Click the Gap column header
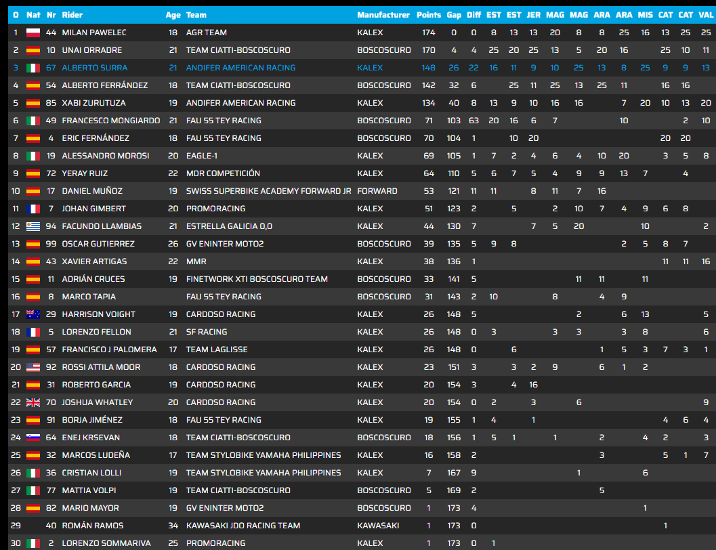This screenshot has width=716, height=550. [x=453, y=15]
